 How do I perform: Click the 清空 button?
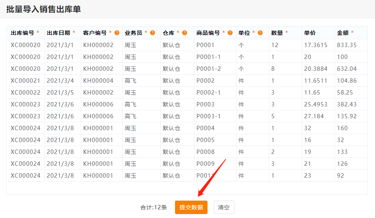[224, 207]
